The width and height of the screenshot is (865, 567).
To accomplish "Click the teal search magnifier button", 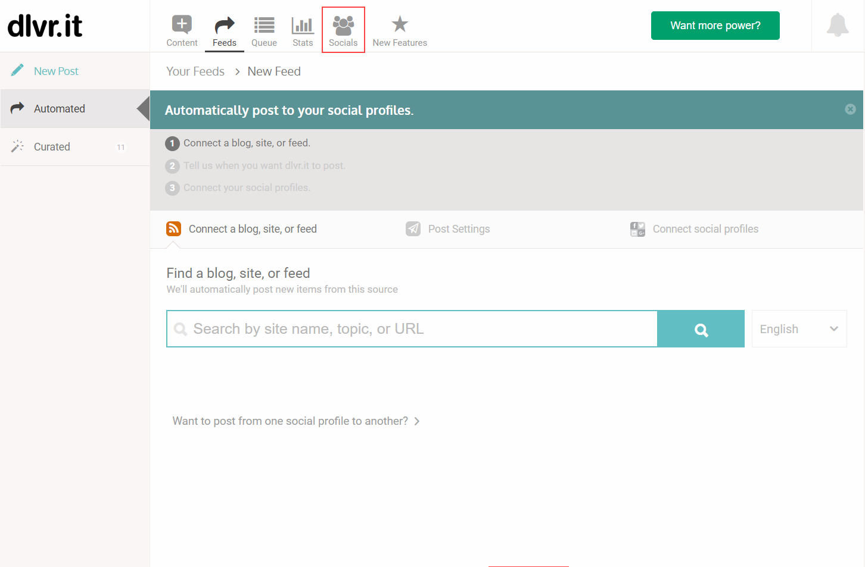I will 701,329.
